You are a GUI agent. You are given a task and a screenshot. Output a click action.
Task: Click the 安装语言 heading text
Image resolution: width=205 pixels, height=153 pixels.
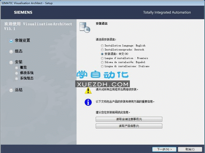101,24
